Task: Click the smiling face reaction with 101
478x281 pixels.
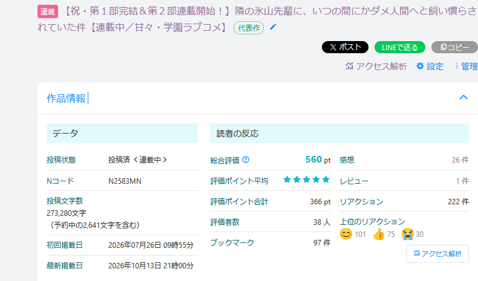Action: (353, 234)
